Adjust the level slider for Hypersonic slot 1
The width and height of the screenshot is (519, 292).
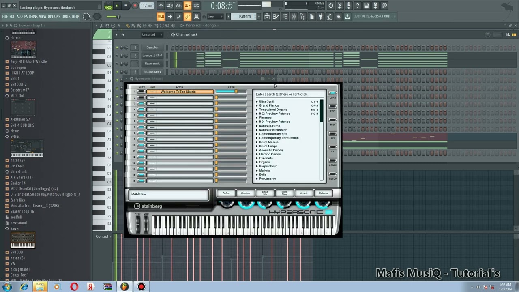[231, 92]
